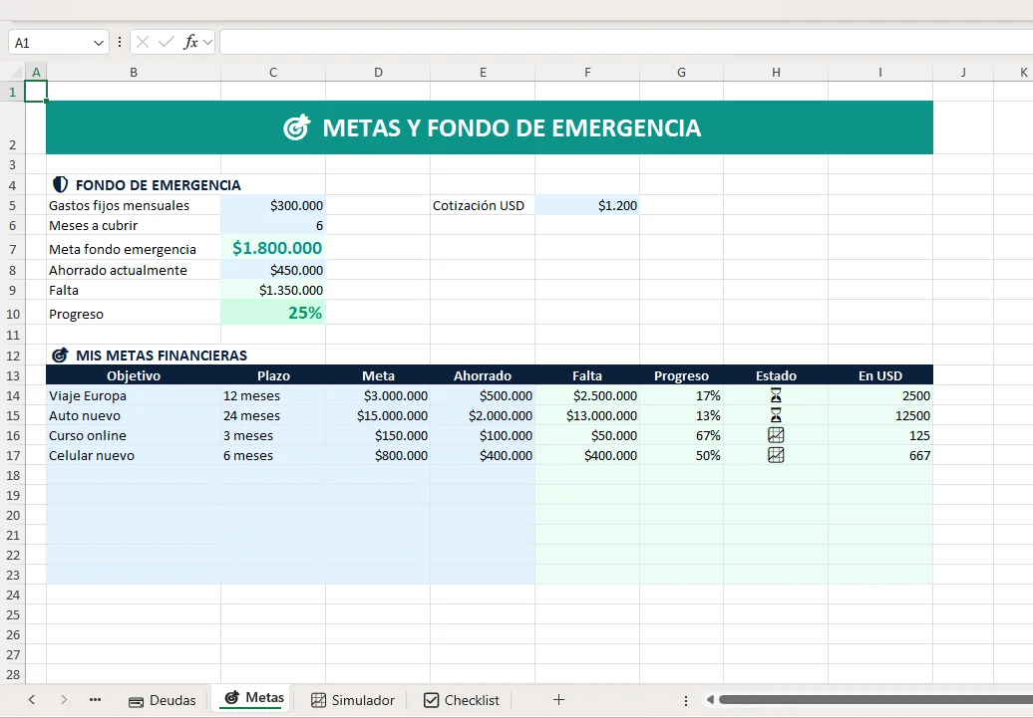Open the Name Box dropdown arrow

point(97,42)
